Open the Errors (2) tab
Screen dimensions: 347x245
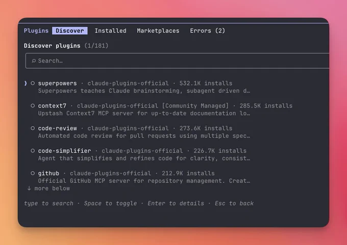click(x=207, y=31)
